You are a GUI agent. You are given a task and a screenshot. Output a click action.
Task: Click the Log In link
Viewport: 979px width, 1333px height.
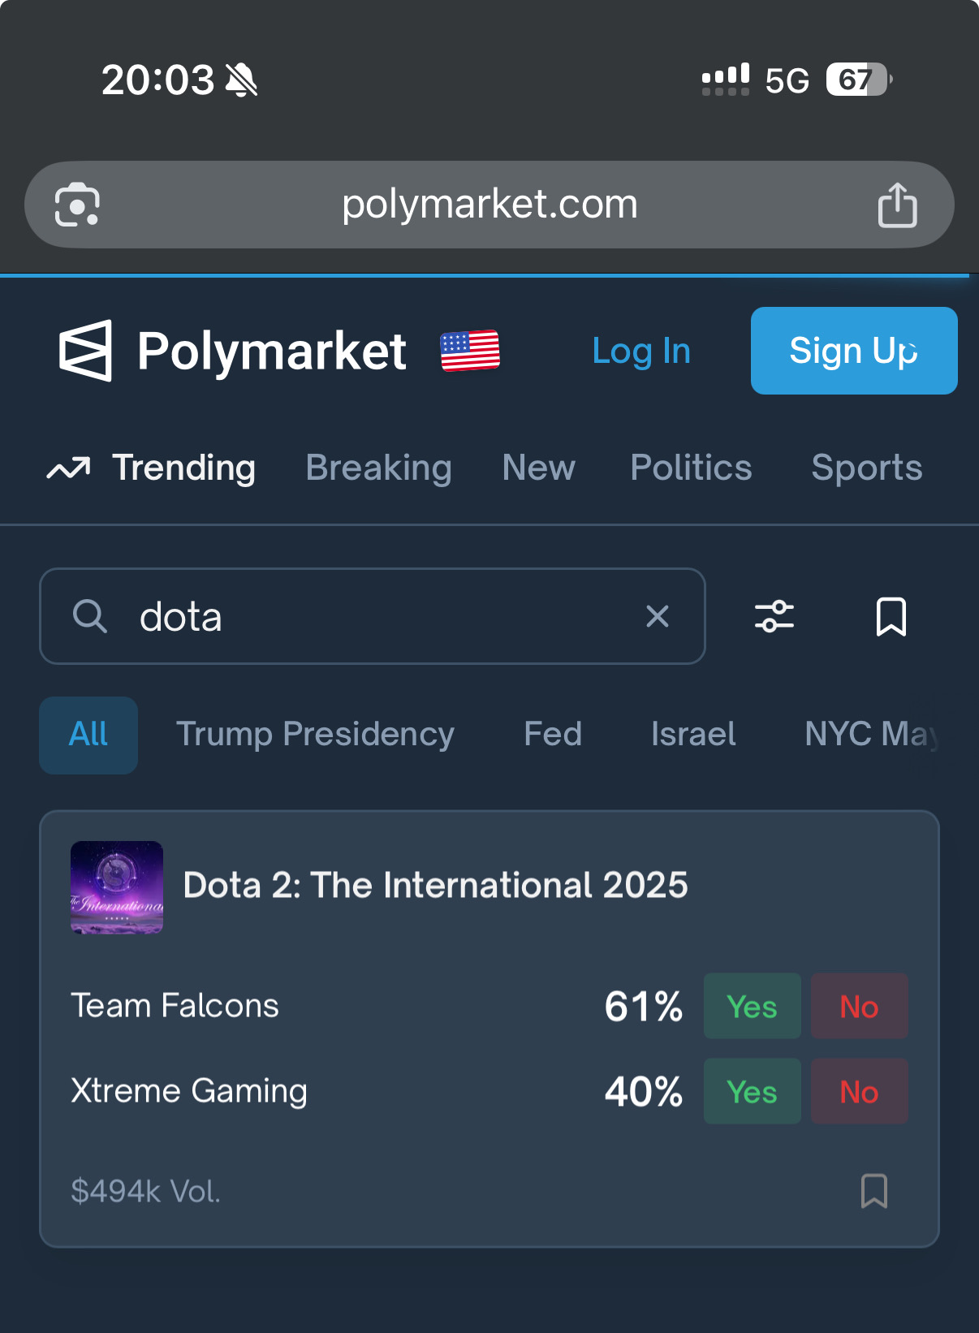click(641, 351)
